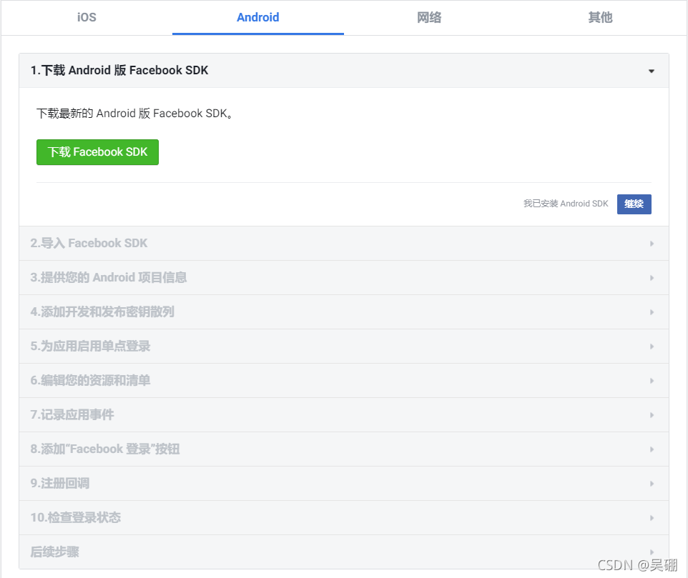The height and width of the screenshot is (578, 688).
Task: Expand step 8 Facebook 登录按钮 arrow
Action: [x=652, y=449]
